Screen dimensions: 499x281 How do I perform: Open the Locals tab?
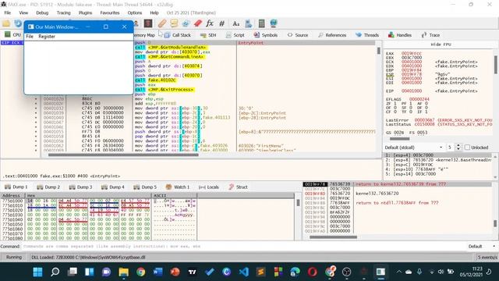pos(209,187)
